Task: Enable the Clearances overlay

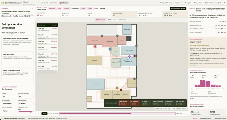Action: coord(75,8)
